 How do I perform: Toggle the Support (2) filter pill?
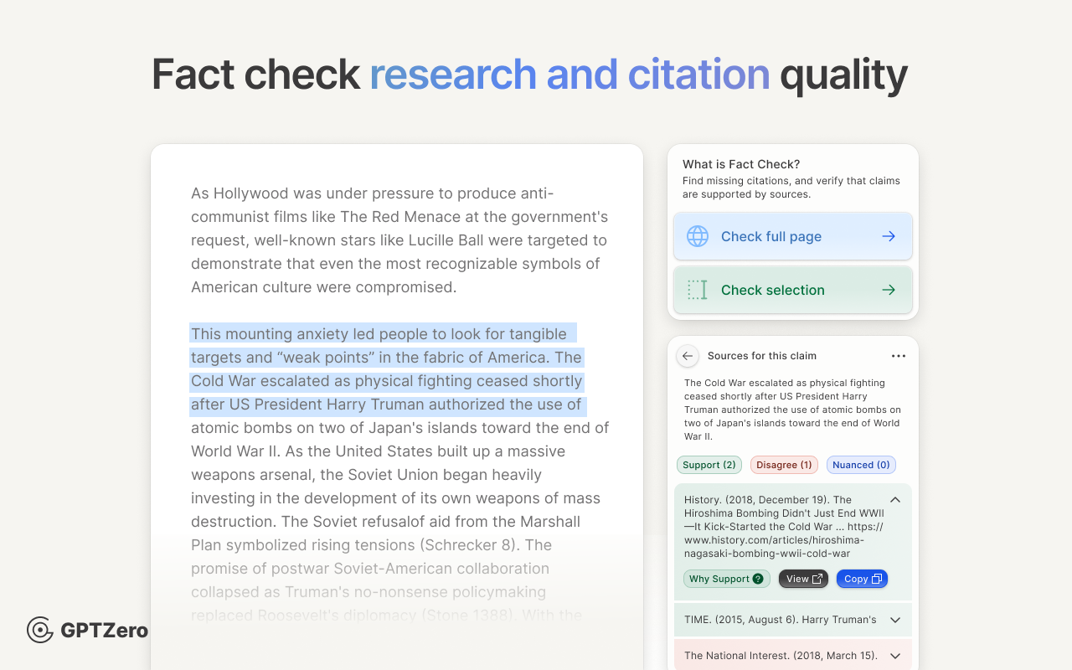(709, 465)
